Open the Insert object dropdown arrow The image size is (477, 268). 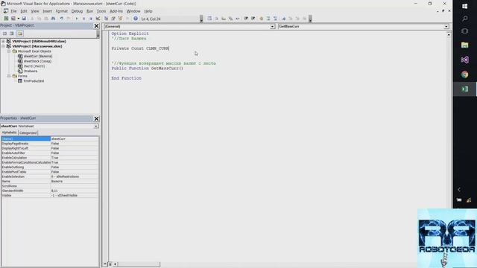(18, 19)
